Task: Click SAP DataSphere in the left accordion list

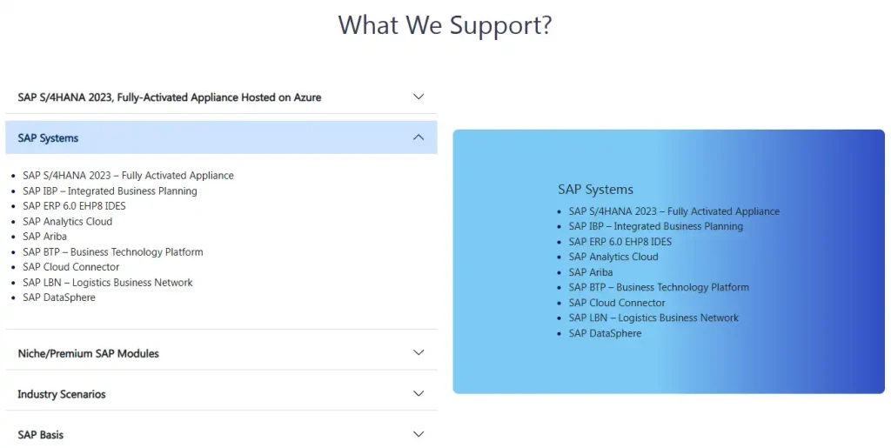Action: coord(59,298)
